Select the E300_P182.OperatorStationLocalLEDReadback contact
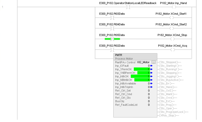Screen dimensions: 202x122 [x=128, y=7]
